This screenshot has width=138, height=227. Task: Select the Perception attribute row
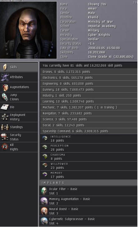89,148
